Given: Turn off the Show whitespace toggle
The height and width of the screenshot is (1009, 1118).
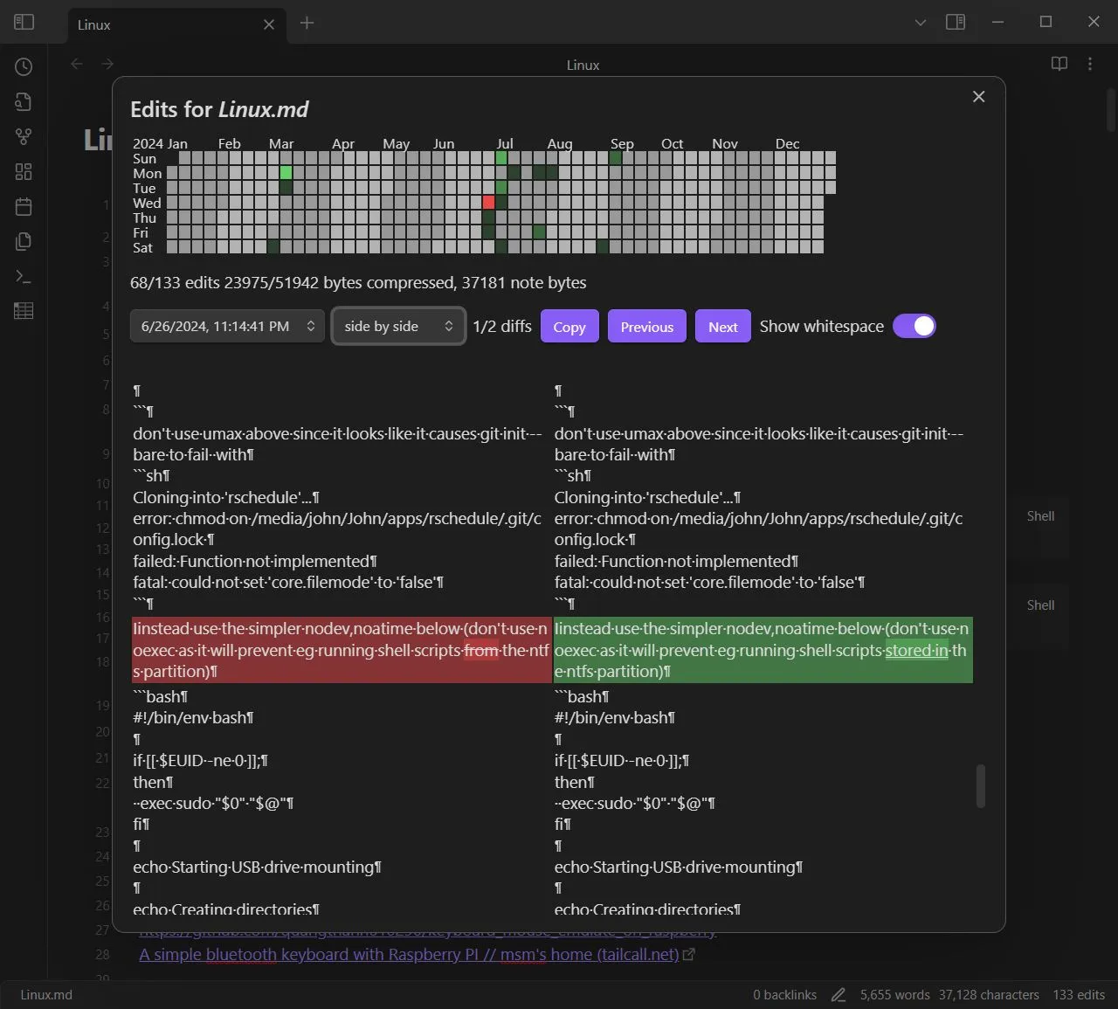Looking at the screenshot, I should coord(914,326).
